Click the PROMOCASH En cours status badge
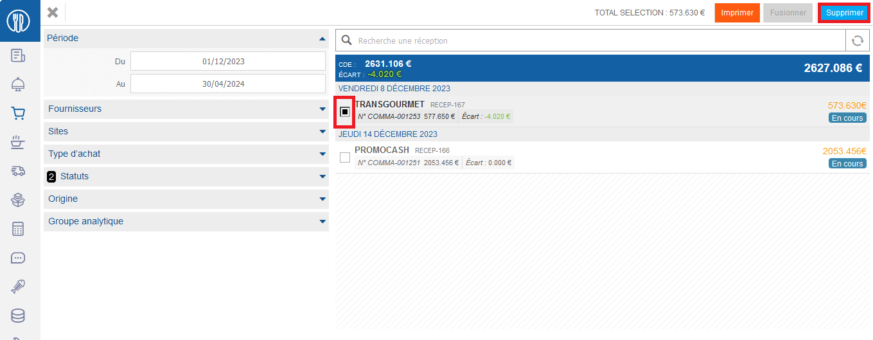Screen dimensions: 873x340 coord(847,163)
